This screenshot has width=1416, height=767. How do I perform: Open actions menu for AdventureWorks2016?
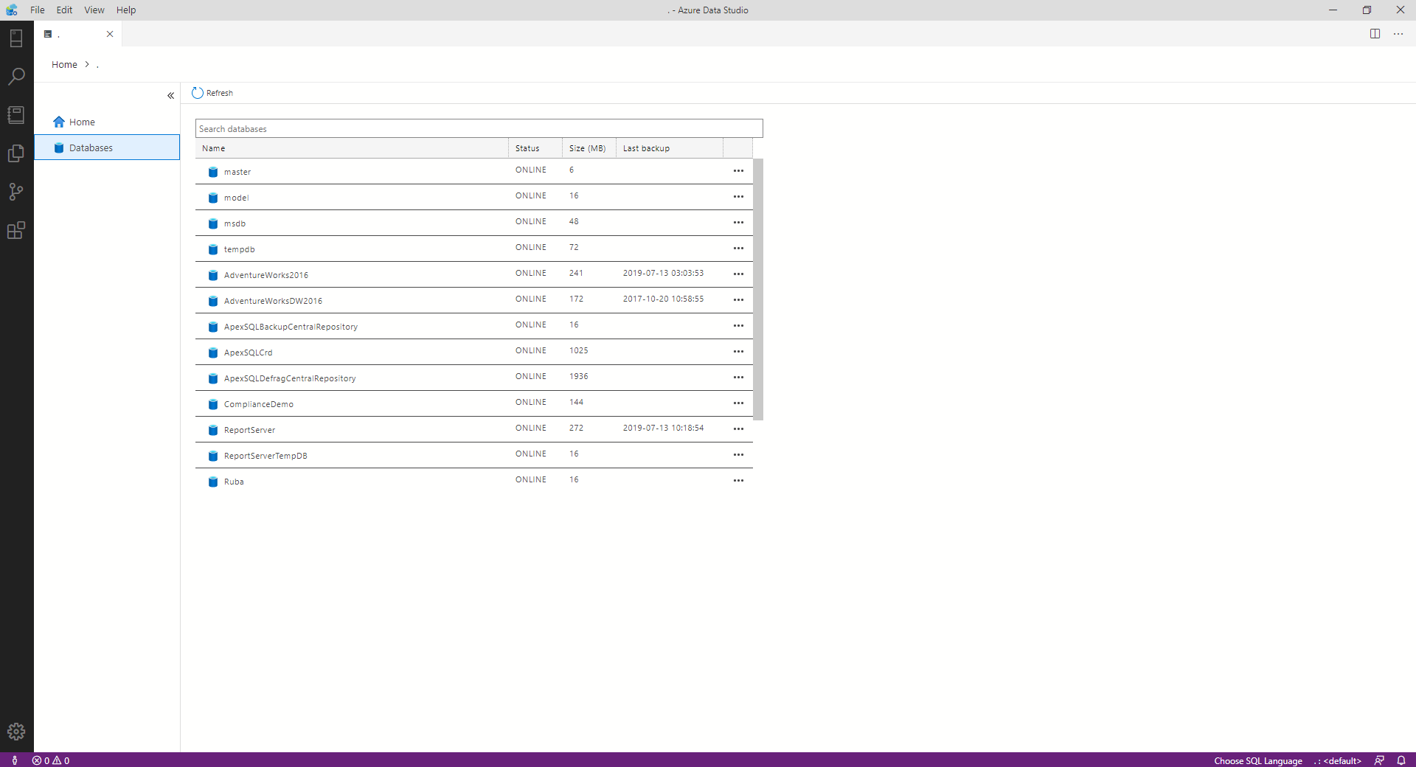pos(738,274)
